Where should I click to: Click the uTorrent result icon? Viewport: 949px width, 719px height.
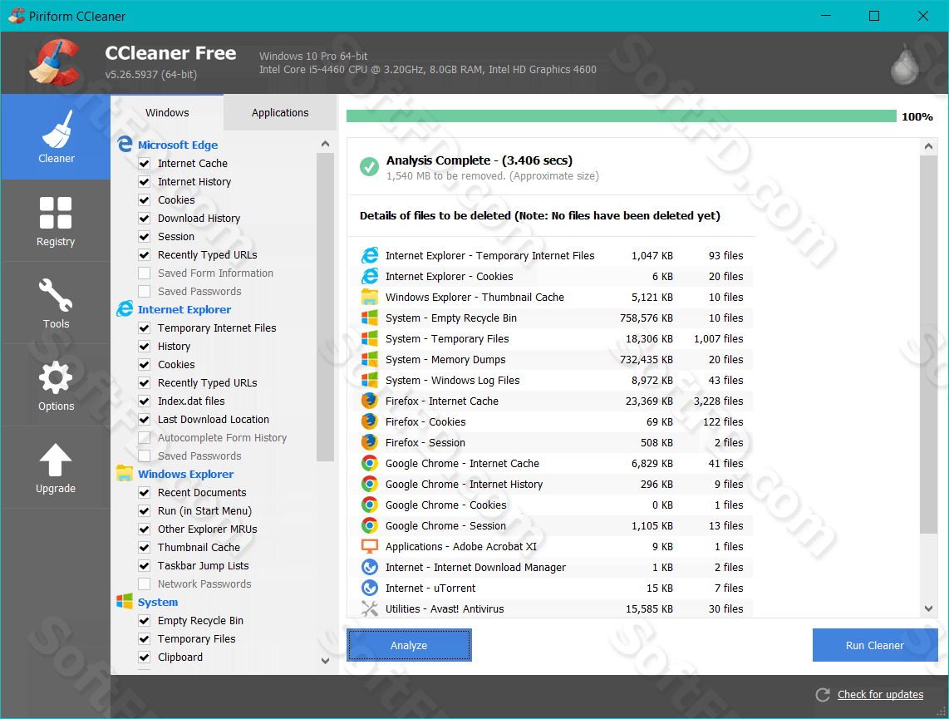point(370,588)
